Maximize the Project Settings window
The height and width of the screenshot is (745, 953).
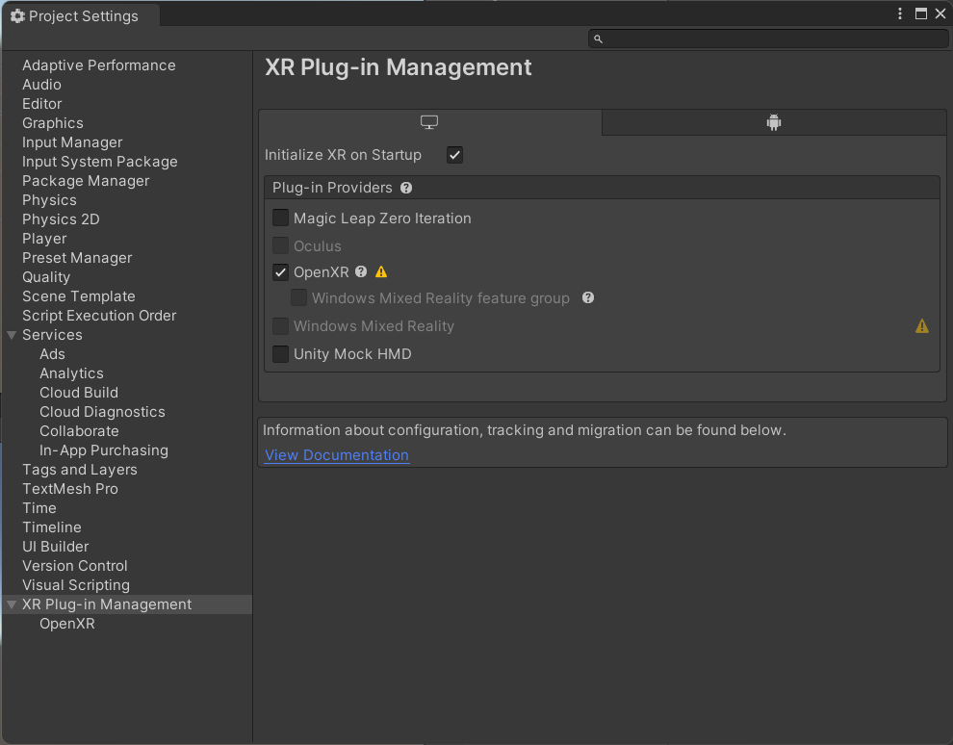tap(921, 13)
